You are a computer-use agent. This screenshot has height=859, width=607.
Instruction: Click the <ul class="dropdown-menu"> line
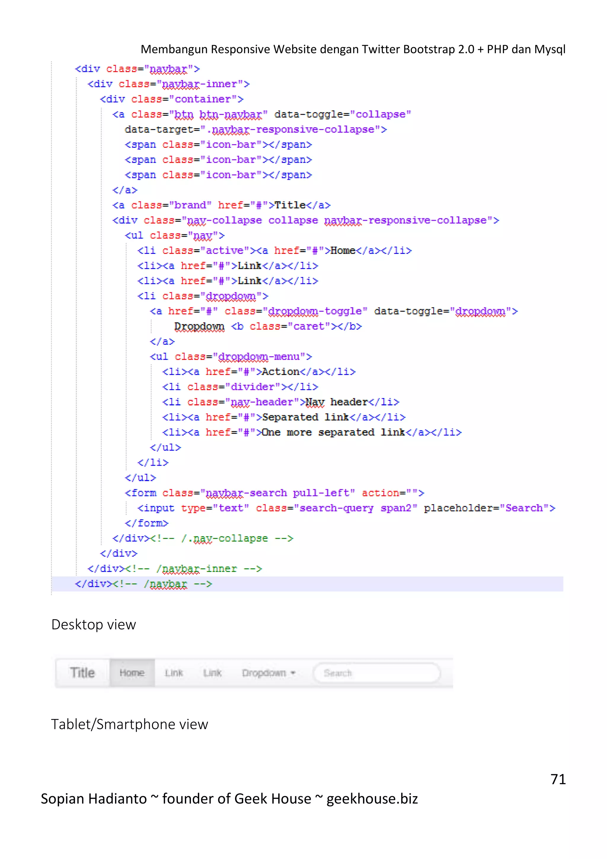click(x=231, y=357)
